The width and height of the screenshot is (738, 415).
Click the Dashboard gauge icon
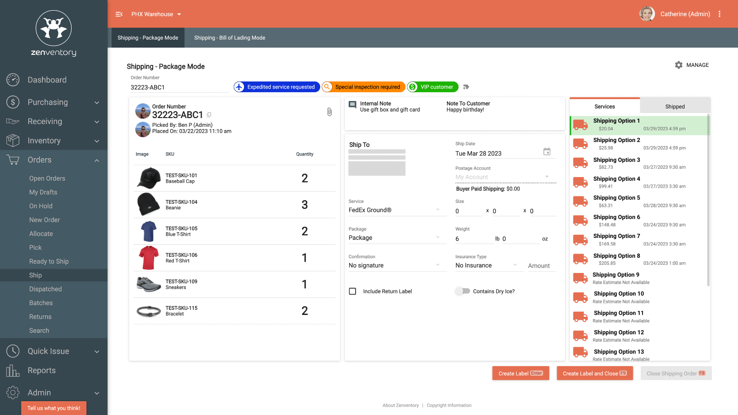(x=13, y=80)
